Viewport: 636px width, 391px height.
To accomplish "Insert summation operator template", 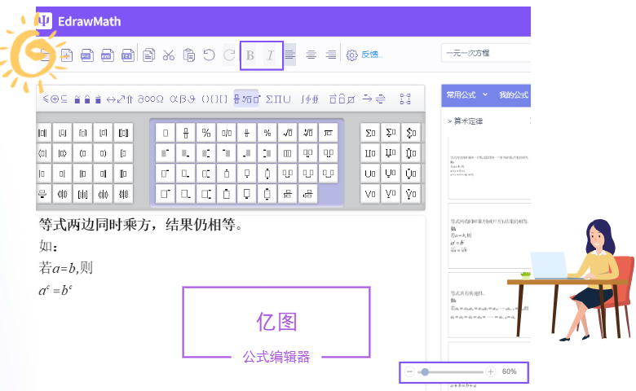I will coord(370,133).
